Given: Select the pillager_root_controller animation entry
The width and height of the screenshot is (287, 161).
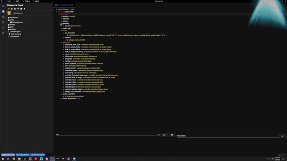Looking at the screenshot, I should tap(85, 92).
